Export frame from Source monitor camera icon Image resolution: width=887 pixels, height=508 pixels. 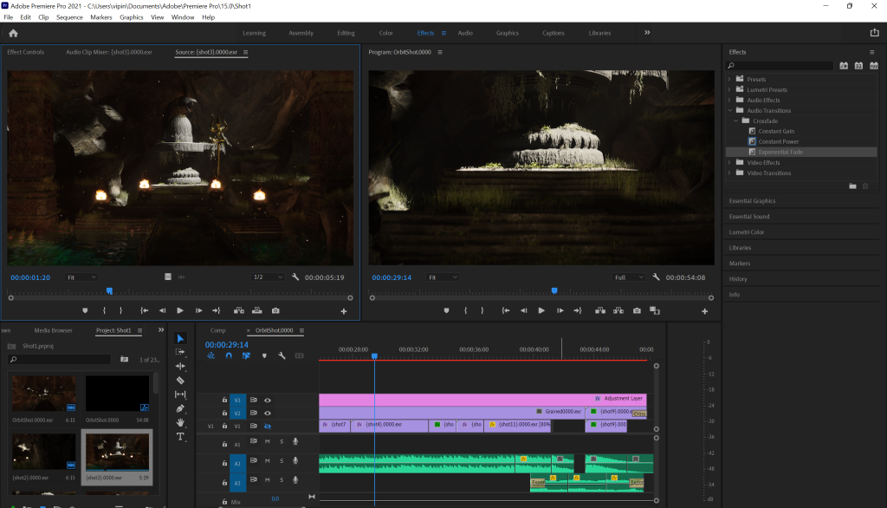[275, 311]
